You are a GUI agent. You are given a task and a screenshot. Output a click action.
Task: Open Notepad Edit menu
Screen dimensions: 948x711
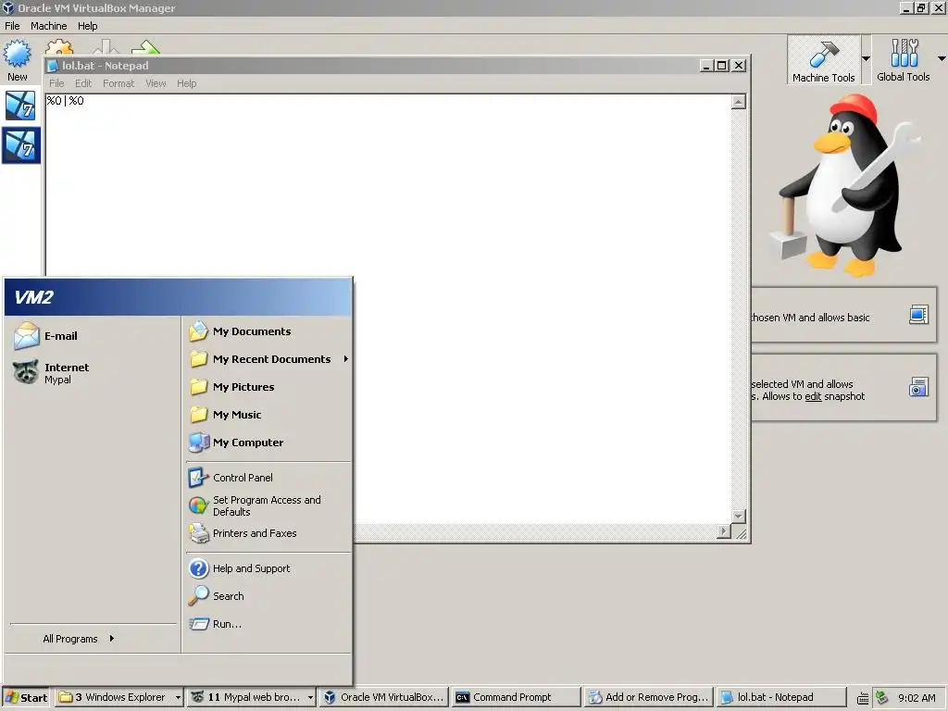point(83,83)
